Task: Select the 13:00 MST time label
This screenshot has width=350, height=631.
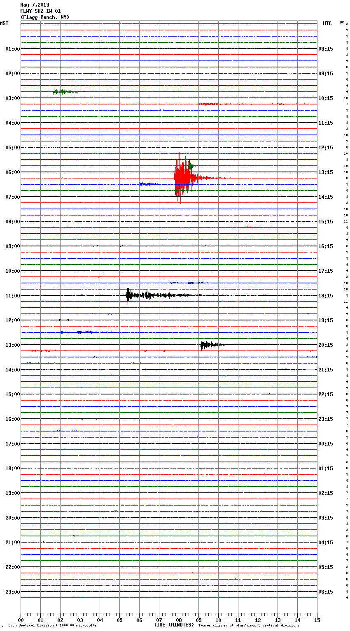Action: pyautogui.click(x=12, y=345)
